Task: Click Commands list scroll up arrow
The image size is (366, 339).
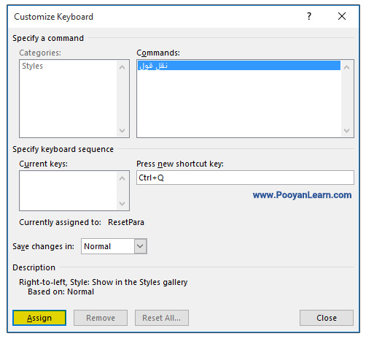Action: (x=347, y=67)
